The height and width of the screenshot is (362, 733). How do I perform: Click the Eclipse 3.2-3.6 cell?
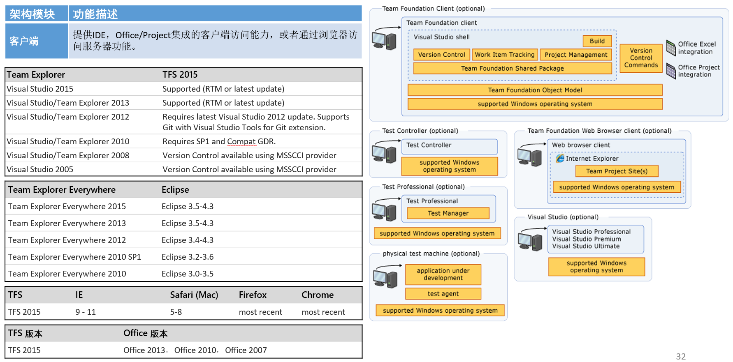[188, 257]
